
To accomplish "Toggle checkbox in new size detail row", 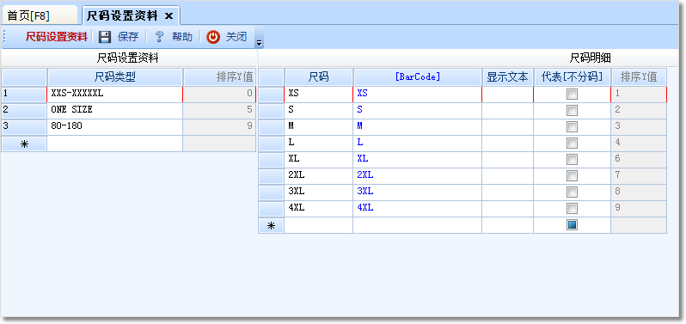I will point(572,225).
